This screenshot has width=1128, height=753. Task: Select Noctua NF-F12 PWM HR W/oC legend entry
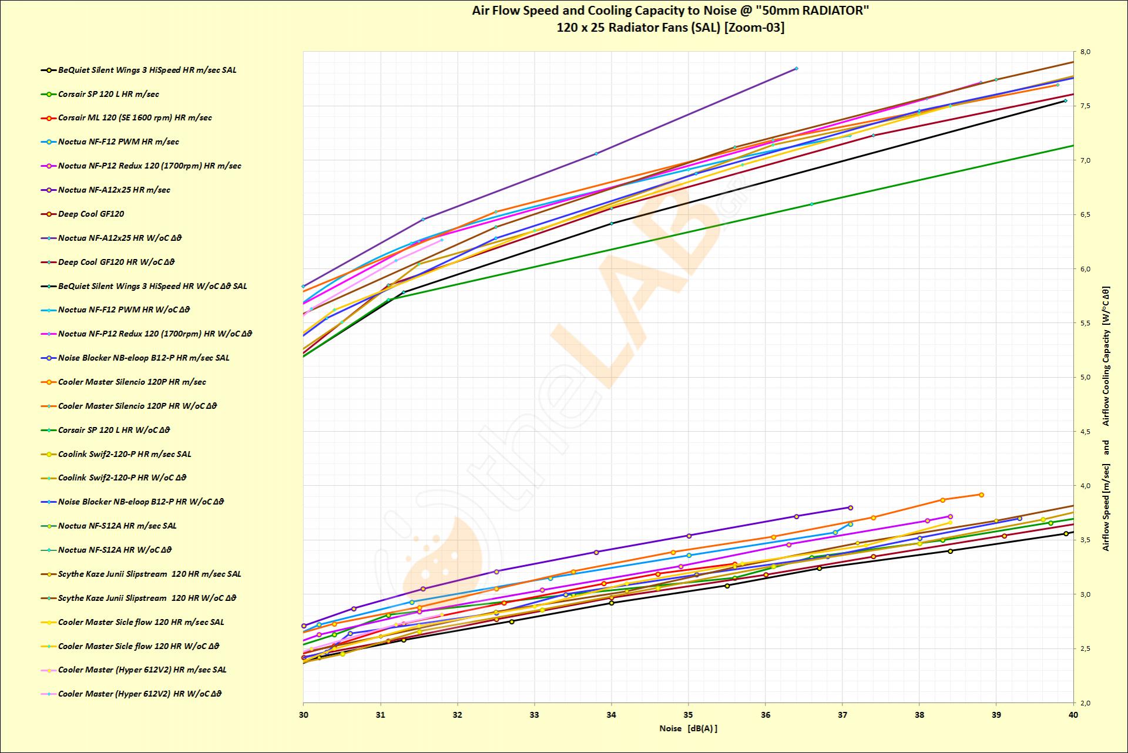coord(124,310)
